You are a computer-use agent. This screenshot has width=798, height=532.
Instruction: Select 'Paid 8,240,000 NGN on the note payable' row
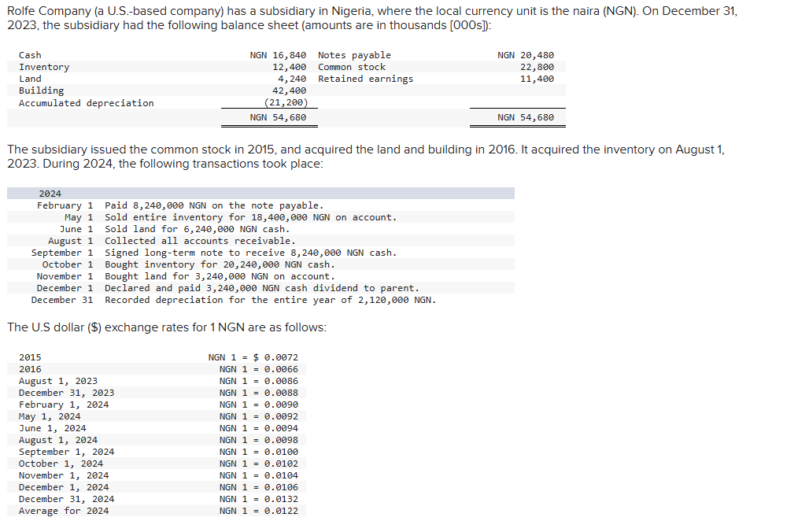coord(214,205)
